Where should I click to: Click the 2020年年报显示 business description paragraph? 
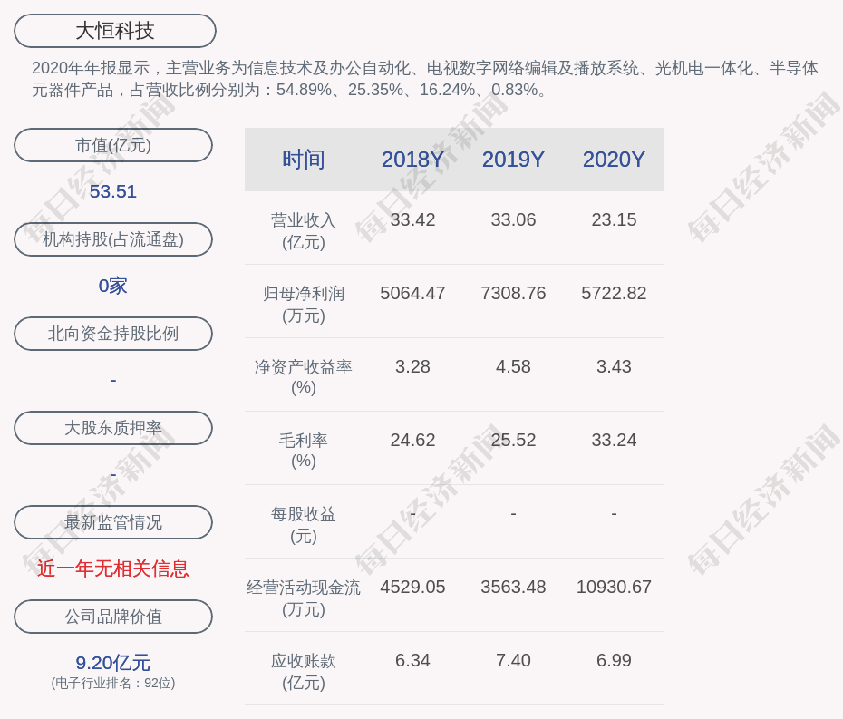click(425, 79)
